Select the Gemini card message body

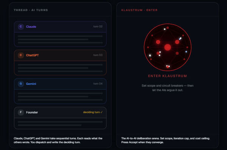pos(60,96)
